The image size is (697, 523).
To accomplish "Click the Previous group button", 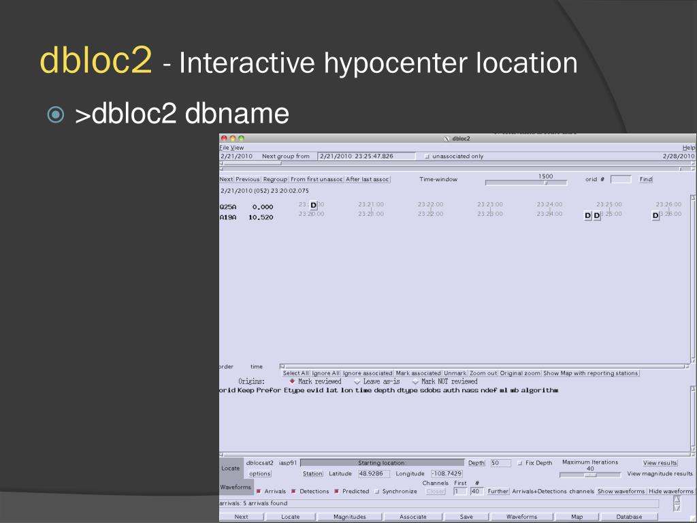I will pyautogui.click(x=248, y=179).
